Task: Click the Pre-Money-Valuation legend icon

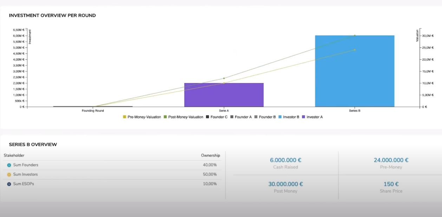Action: (x=124, y=117)
